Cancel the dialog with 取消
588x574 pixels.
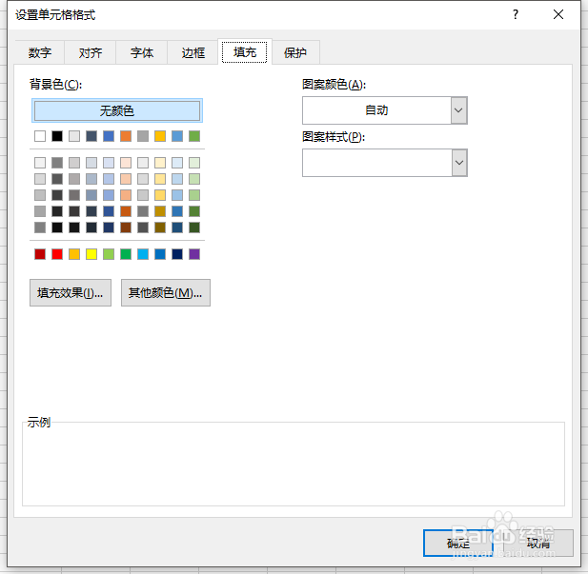click(538, 543)
